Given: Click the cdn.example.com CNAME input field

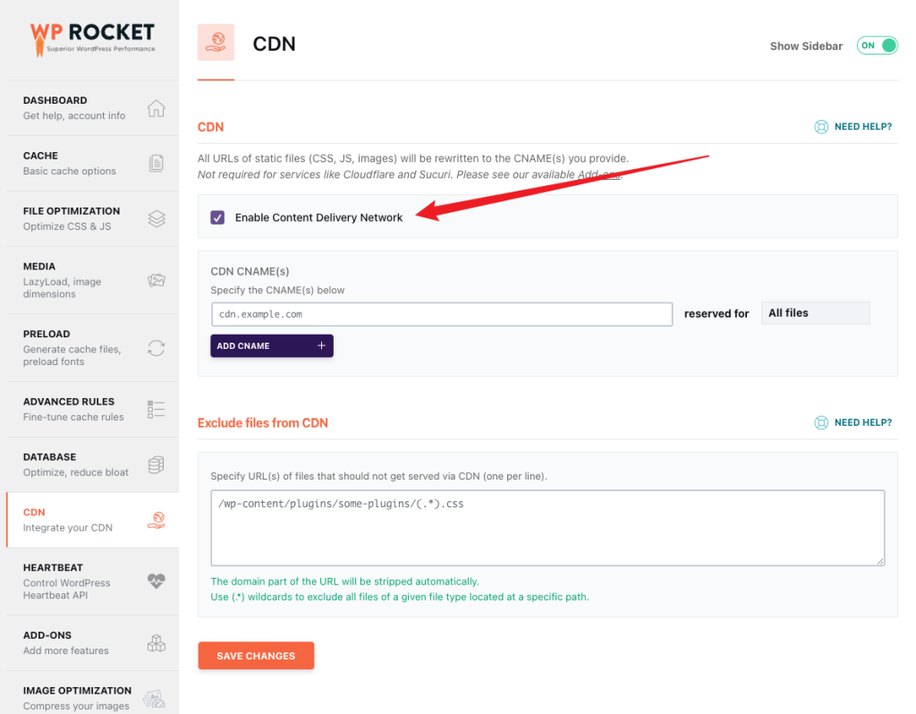Looking at the screenshot, I should 442,314.
